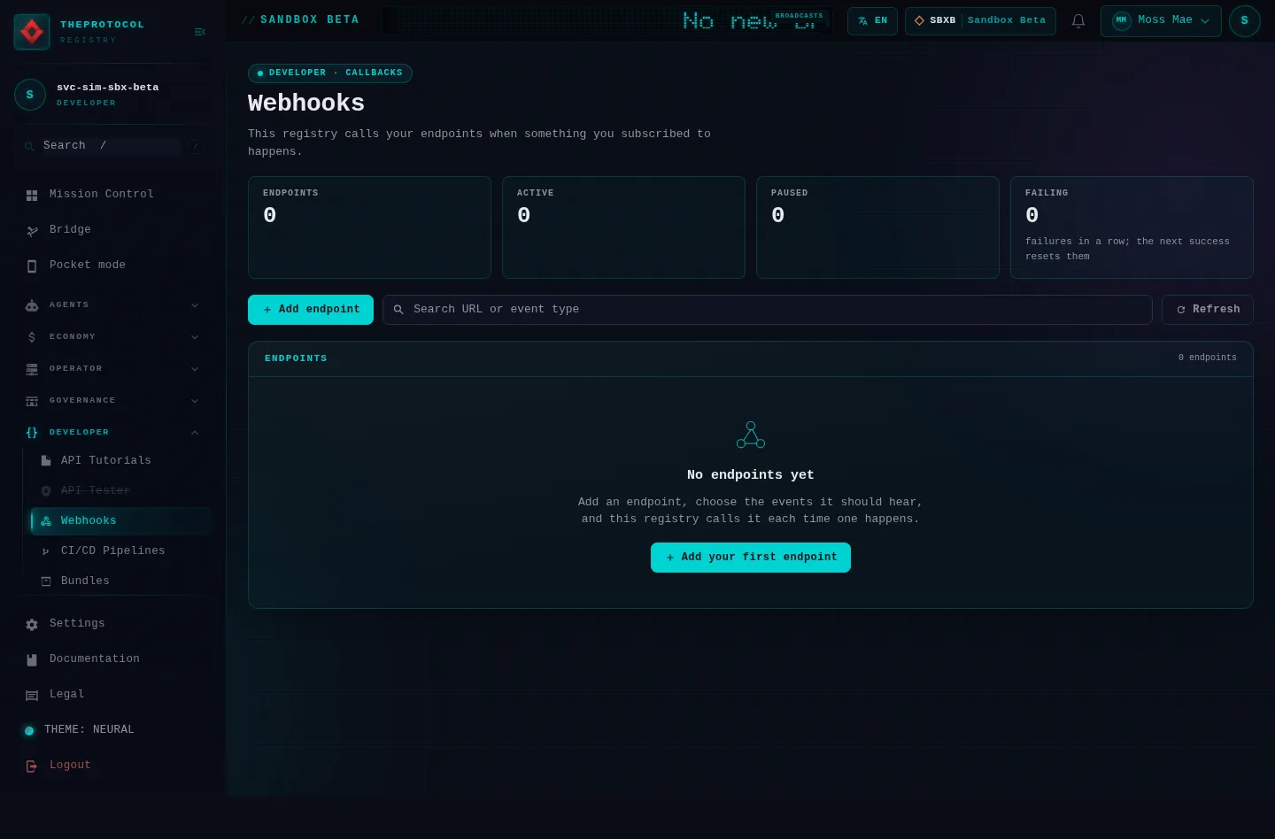Screen dimensions: 1275x839
Task: Open API Tutorials page
Action: pyautogui.click(x=121, y=460)
